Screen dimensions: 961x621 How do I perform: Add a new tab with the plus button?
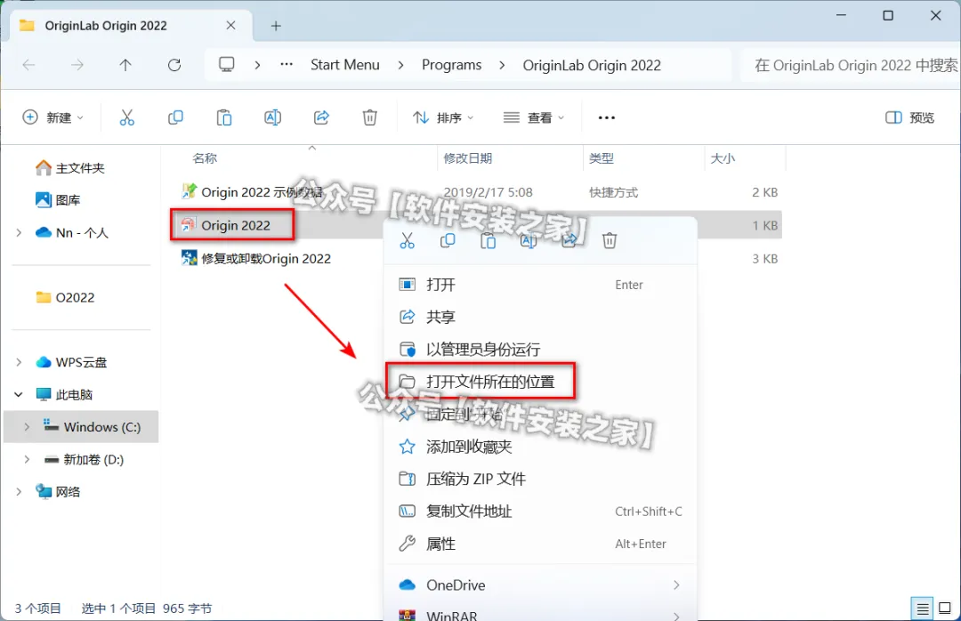tap(276, 26)
